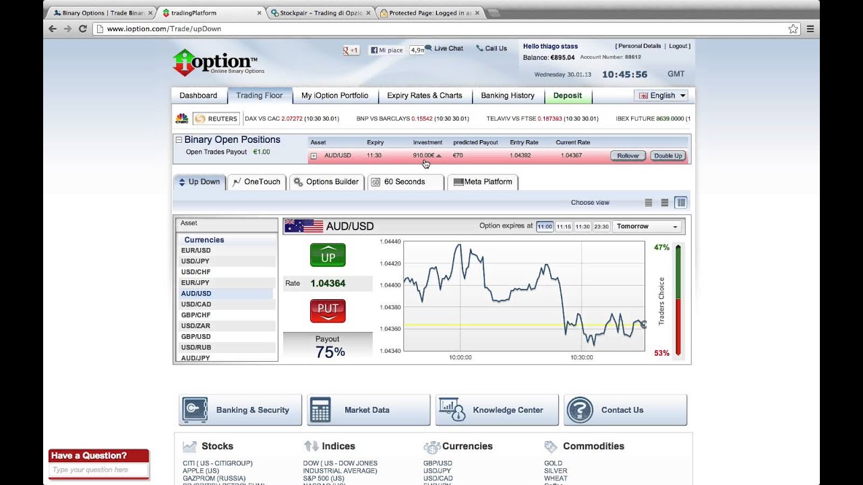Click the Market Data calculator icon
The image size is (863, 485).
tap(320, 410)
